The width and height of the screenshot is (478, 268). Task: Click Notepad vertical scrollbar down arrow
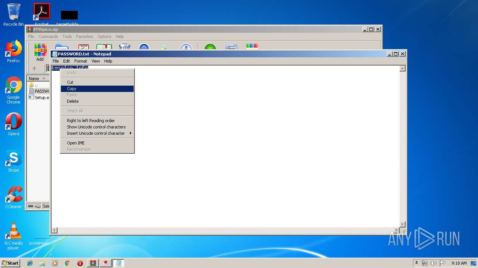pos(403,224)
